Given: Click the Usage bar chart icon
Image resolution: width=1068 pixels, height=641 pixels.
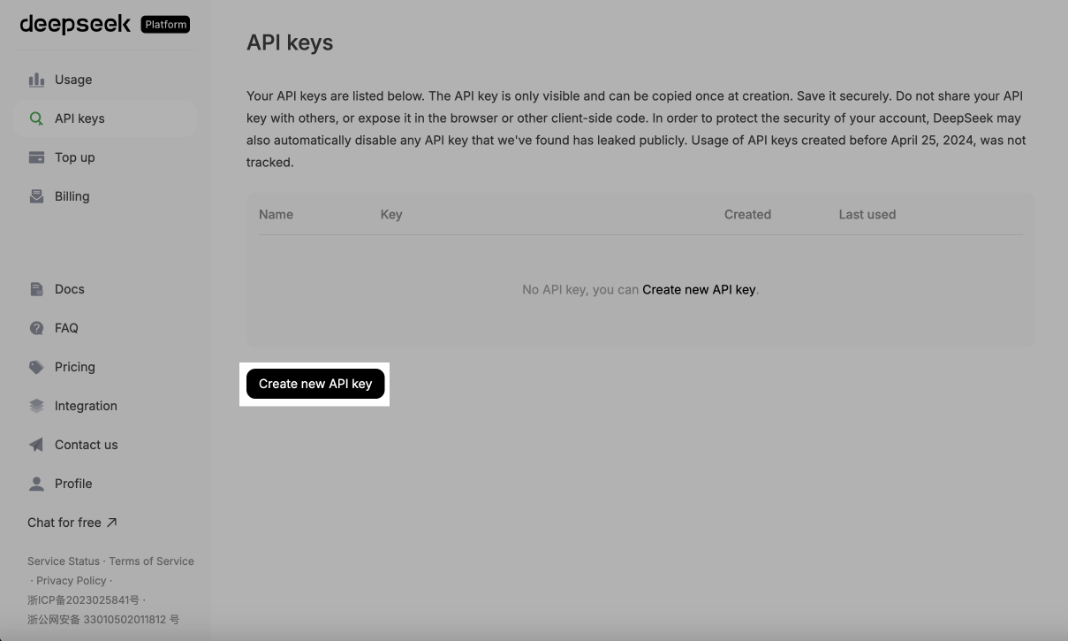Looking at the screenshot, I should click(36, 80).
